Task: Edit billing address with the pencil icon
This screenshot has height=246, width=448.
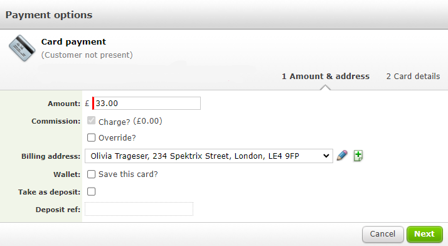Action: coord(342,156)
